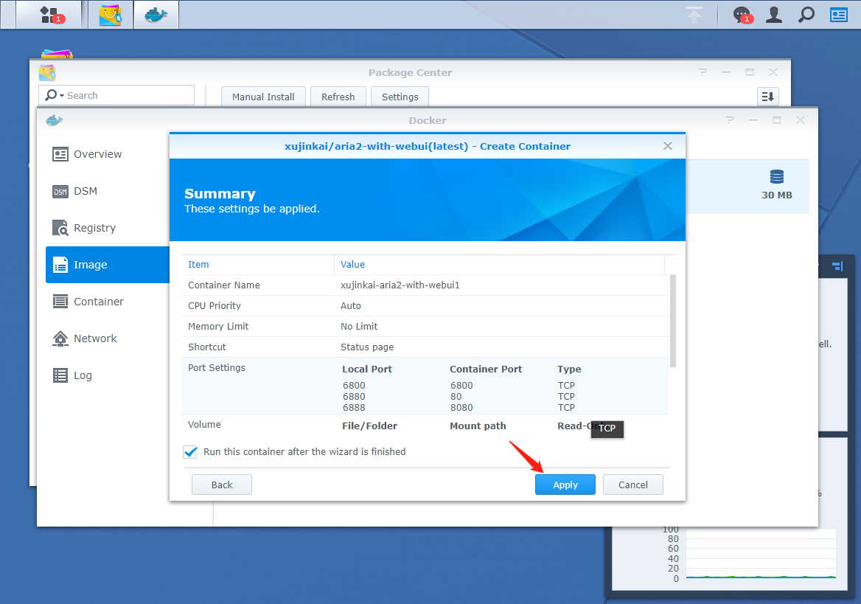
Task: Click Apply to create container
Action: point(565,485)
